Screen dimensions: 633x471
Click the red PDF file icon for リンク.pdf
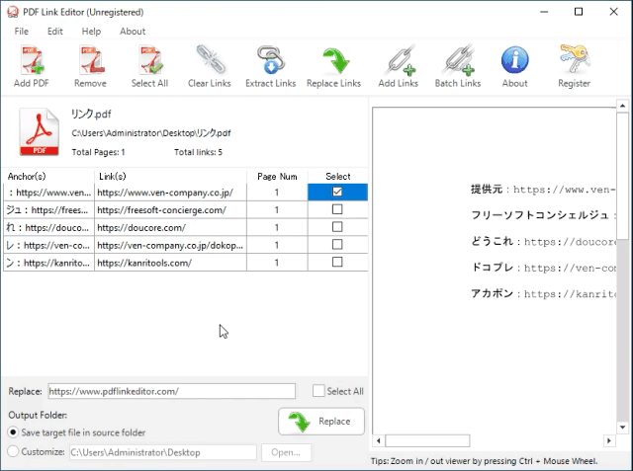click(x=40, y=131)
